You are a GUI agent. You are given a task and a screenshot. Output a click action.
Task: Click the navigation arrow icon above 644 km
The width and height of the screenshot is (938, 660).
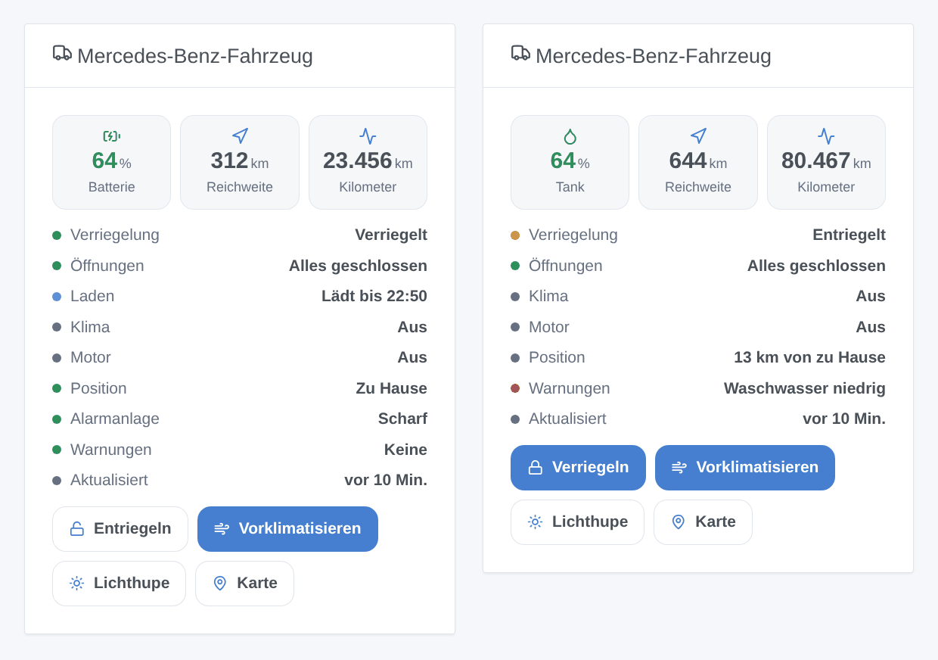698,136
